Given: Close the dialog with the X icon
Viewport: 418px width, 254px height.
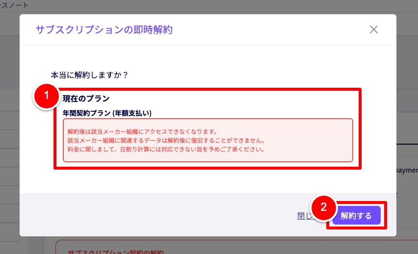Looking at the screenshot, I should (374, 29).
